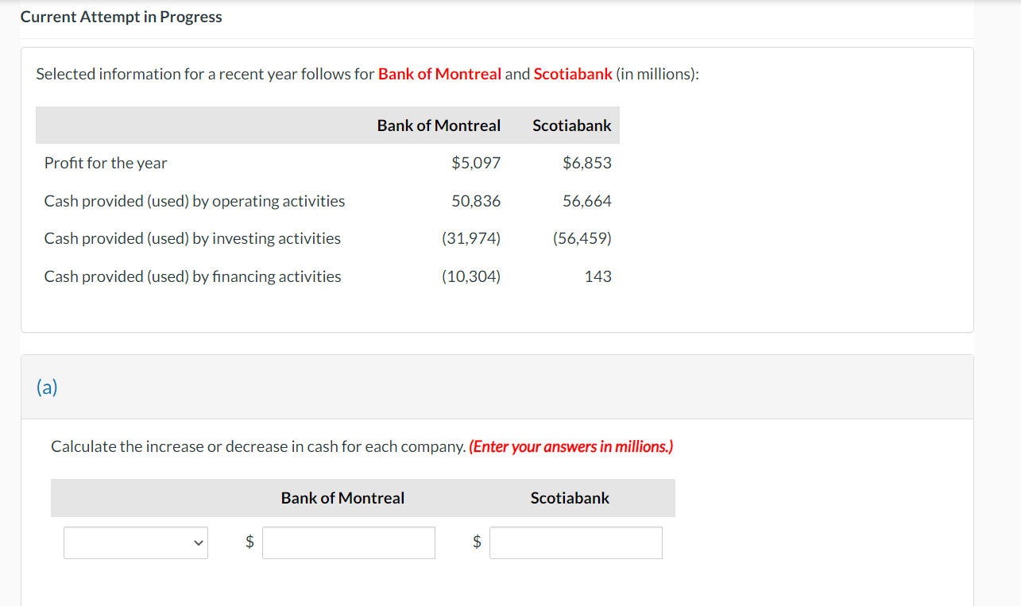Click the Bank of Montreal answer field
The image size is (1021, 606).
348,542
